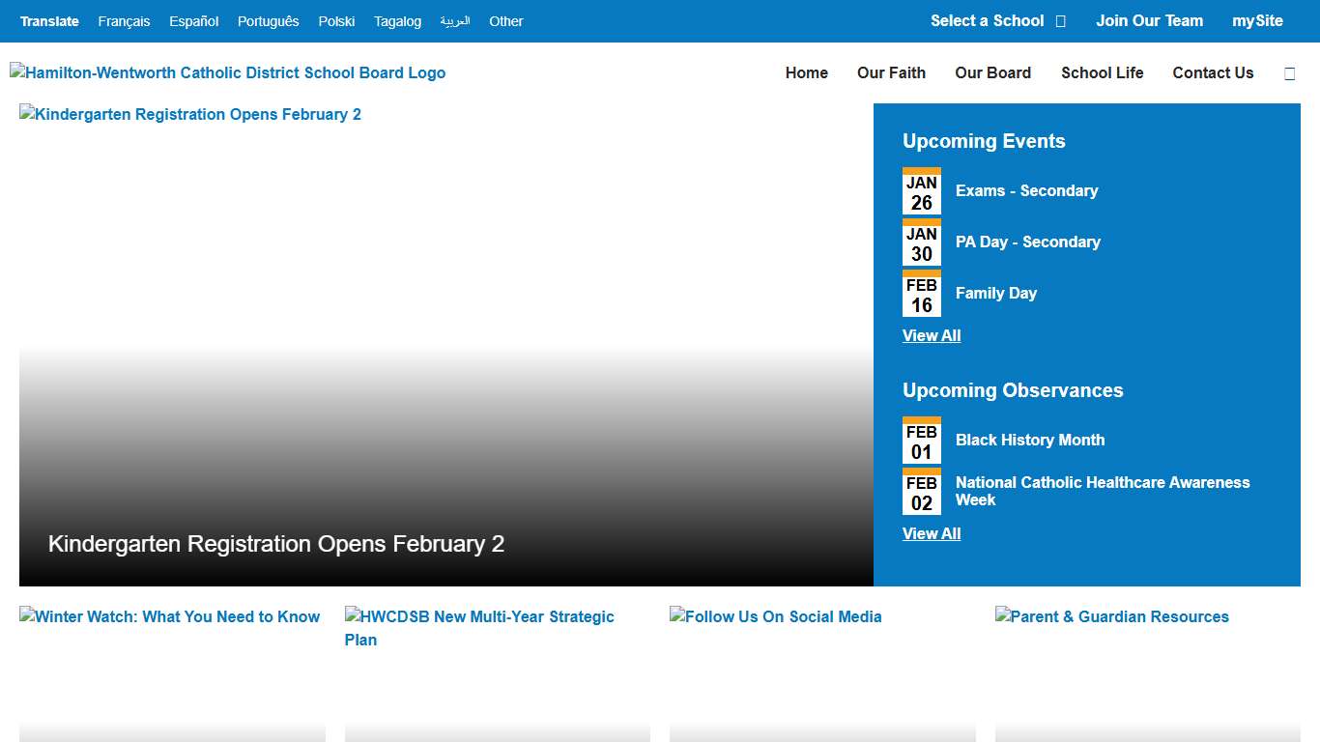Viewport: 1320px width, 742px height.
Task: Go to the School Life menu
Action: pyautogui.click(x=1102, y=72)
